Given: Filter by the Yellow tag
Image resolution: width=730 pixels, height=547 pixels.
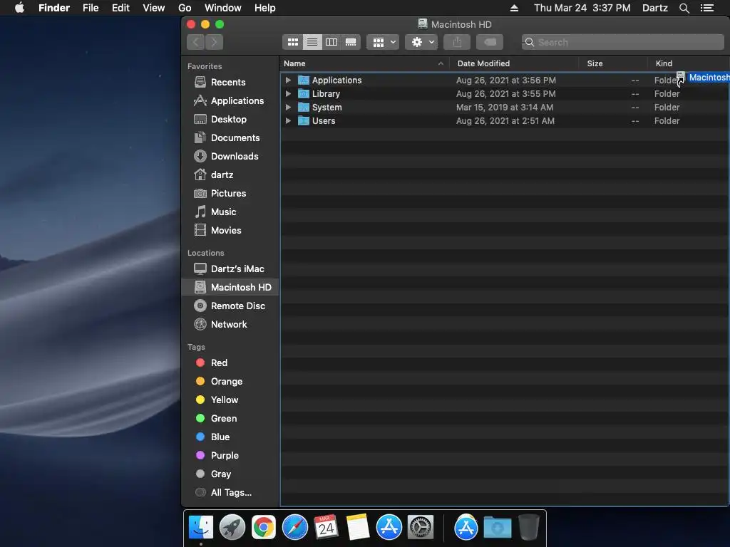Looking at the screenshot, I should click(230, 400).
